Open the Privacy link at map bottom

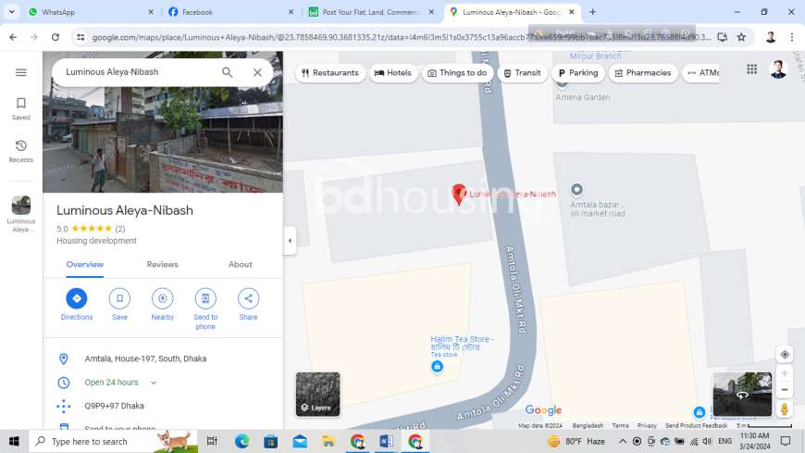(x=647, y=426)
